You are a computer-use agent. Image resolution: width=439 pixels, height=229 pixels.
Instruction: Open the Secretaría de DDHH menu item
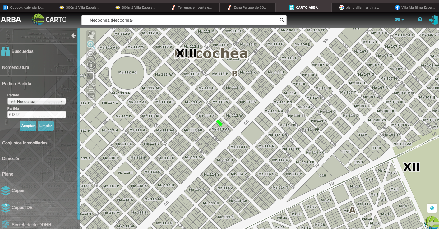coord(31,225)
